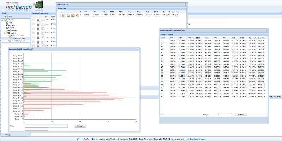Open the green chart icon in Iterations row

pyautogui.click(x=68, y=15)
